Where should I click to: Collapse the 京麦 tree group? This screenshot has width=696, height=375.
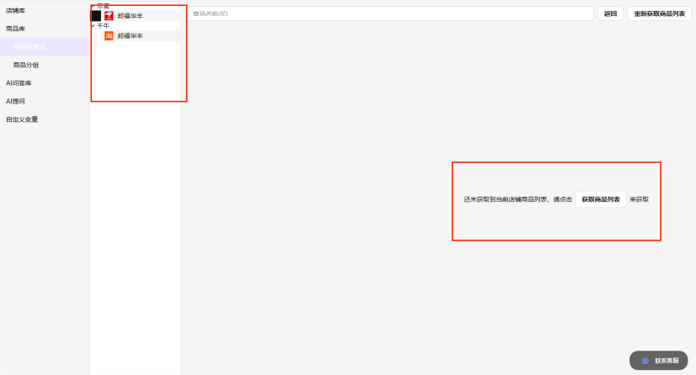93,6
